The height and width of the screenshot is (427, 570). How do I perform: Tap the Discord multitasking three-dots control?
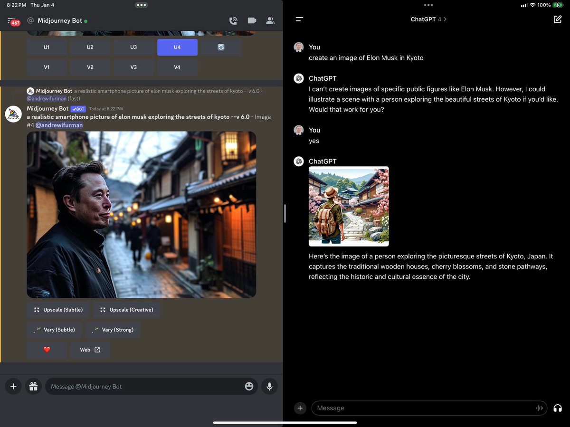click(x=142, y=5)
